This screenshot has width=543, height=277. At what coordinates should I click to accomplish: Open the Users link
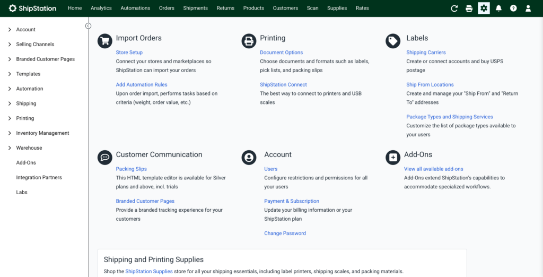tap(271, 169)
